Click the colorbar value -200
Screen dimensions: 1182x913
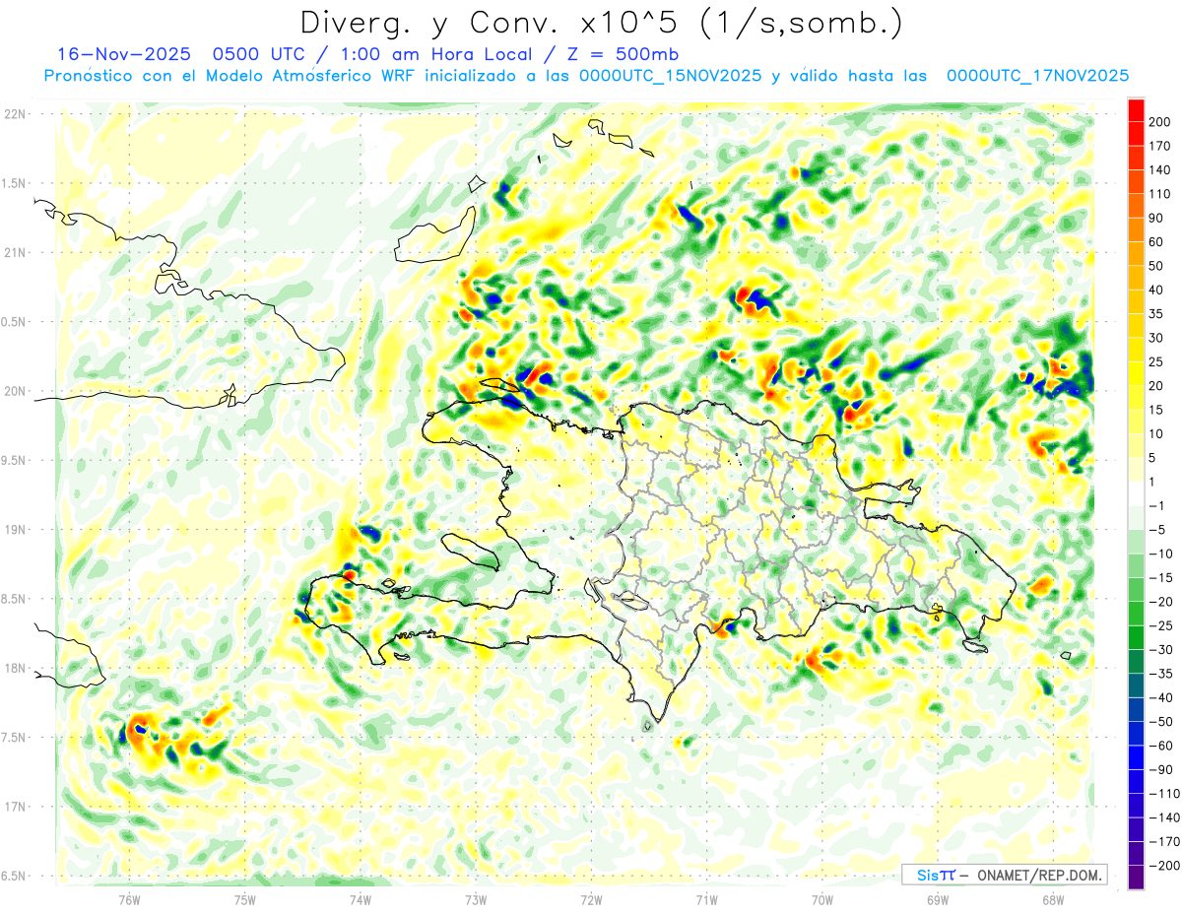(x=1164, y=866)
